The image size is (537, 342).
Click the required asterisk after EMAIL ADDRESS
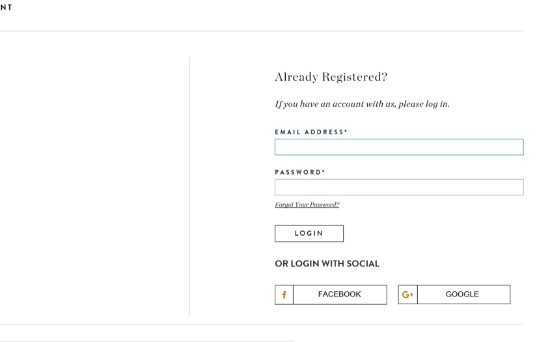point(346,132)
